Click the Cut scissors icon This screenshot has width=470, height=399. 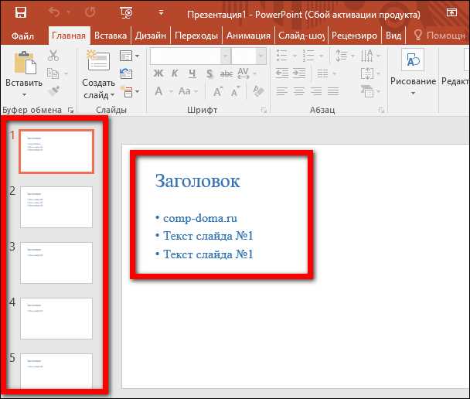point(53,56)
